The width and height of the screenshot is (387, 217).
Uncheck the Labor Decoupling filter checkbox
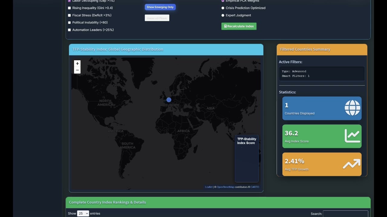pyautogui.click(x=70, y=1)
